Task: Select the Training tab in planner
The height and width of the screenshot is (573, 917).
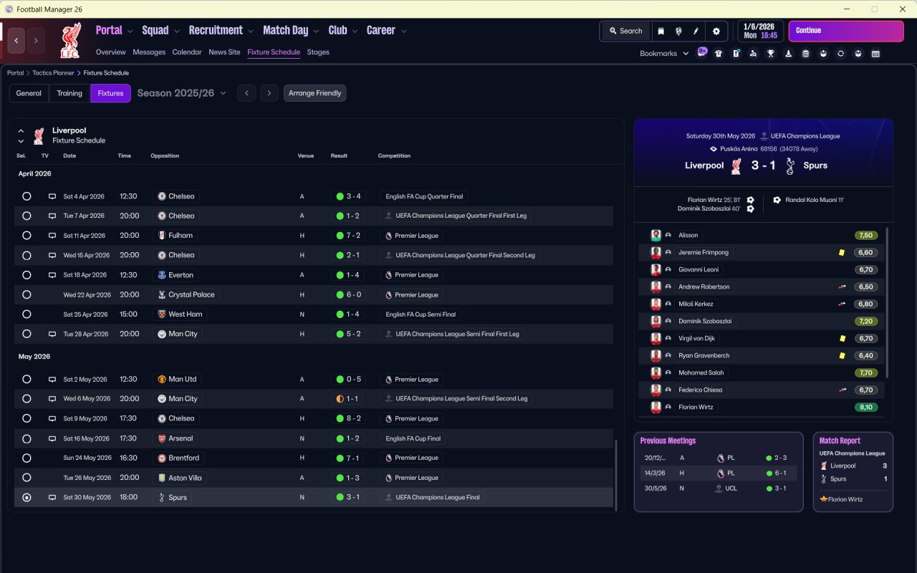Action: [69, 93]
